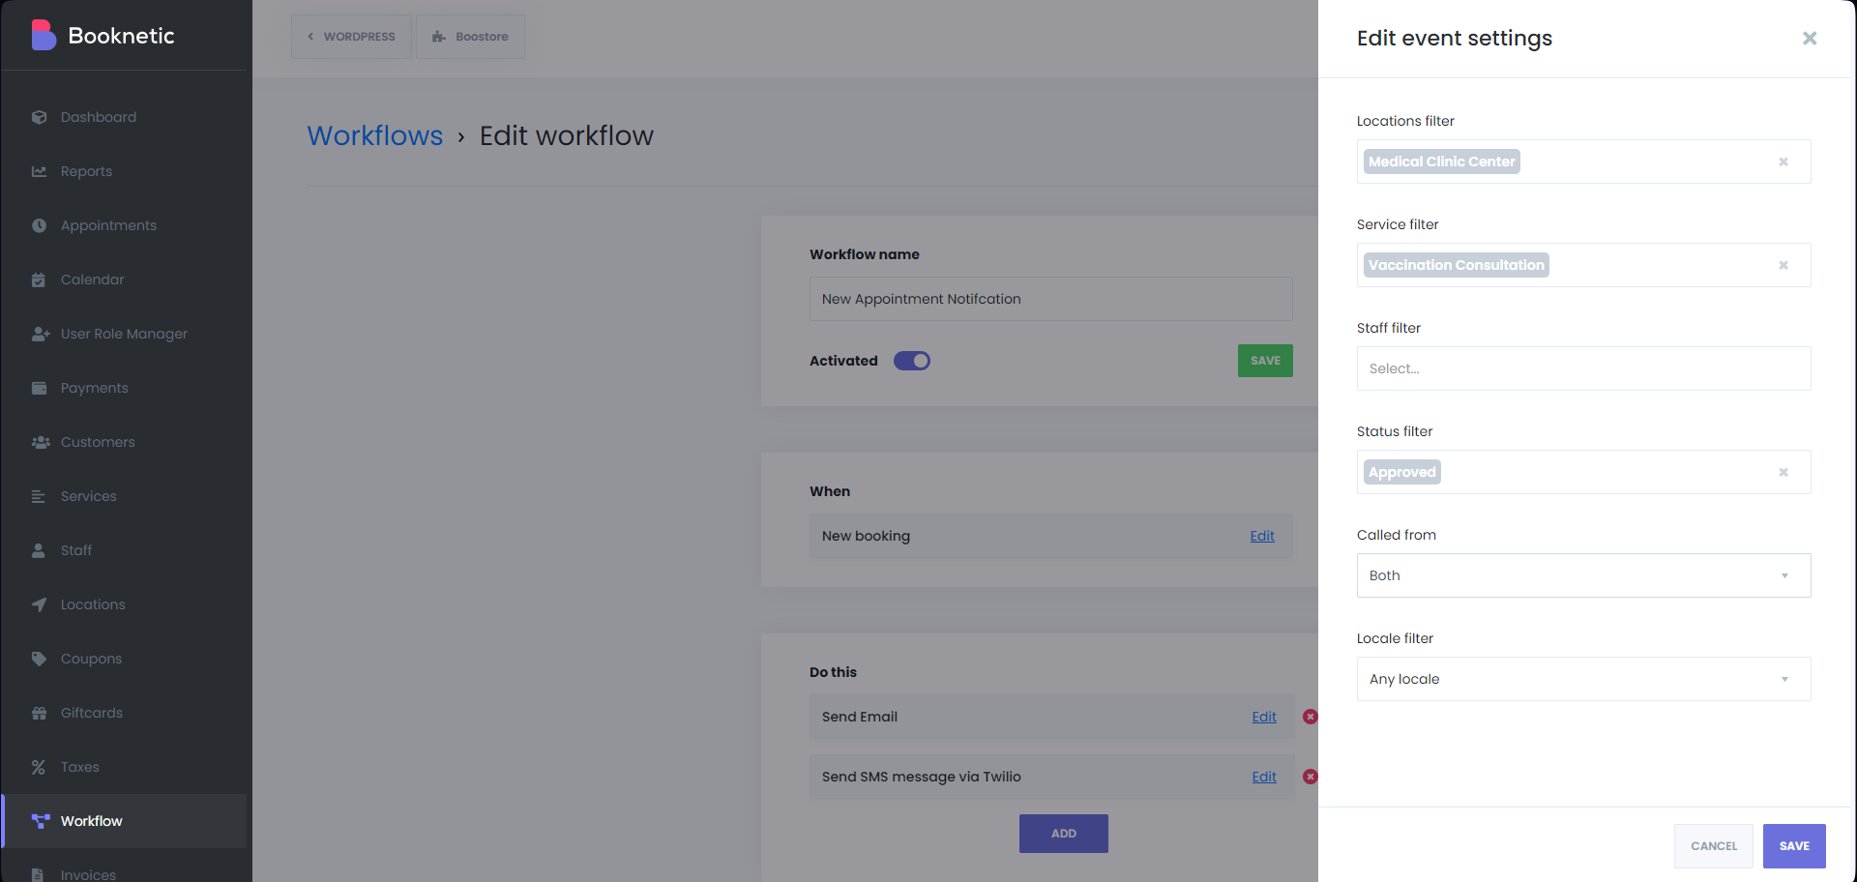Go to Appointments menu item
This screenshot has width=1857, height=882.
click(x=124, y=225)
